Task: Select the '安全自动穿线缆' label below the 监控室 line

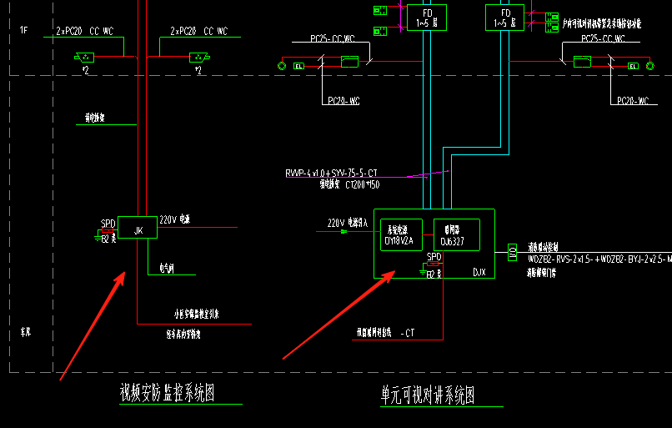Action: (x=183, y=334)
